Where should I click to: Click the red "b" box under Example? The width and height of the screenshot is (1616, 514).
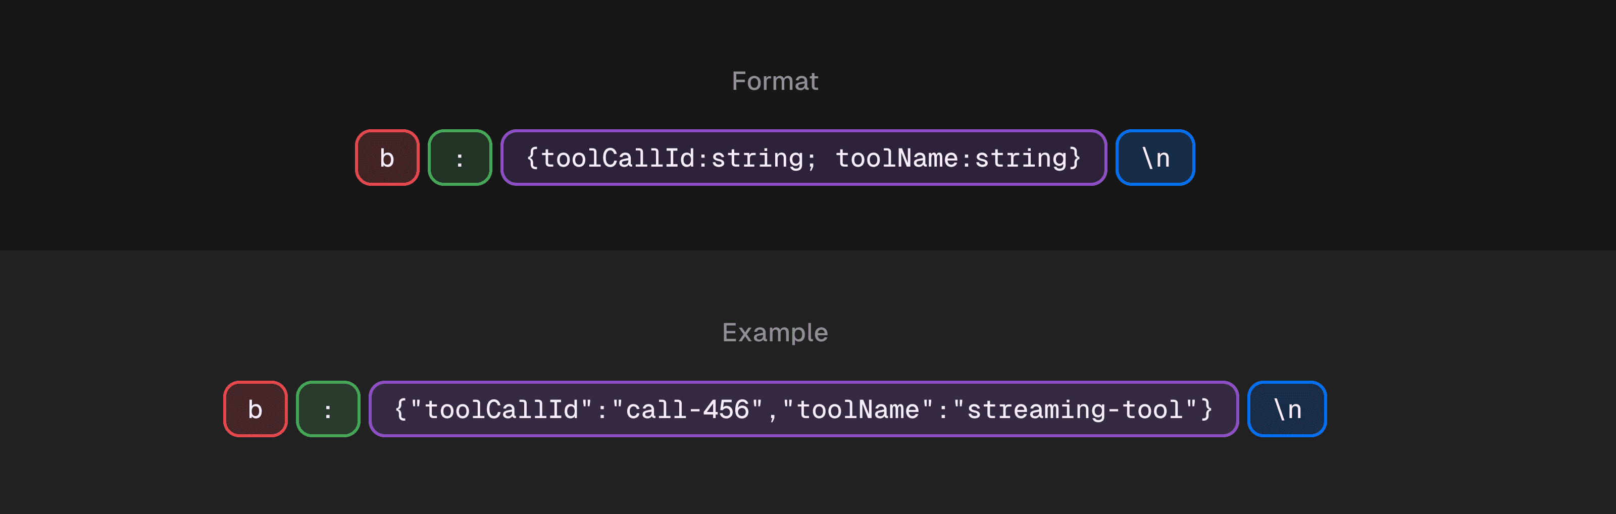(x=256, y=409)
